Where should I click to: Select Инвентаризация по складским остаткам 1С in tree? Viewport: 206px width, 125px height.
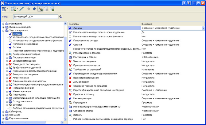click(x=36, y=98)
